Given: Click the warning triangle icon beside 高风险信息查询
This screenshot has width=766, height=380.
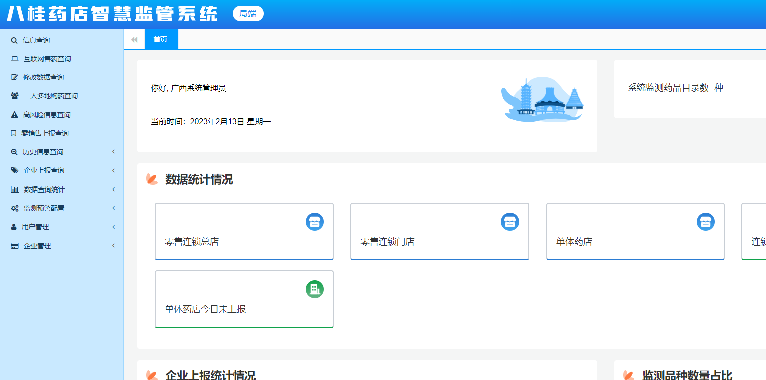Looking at the screenshot, I should (x=14, y=115).
